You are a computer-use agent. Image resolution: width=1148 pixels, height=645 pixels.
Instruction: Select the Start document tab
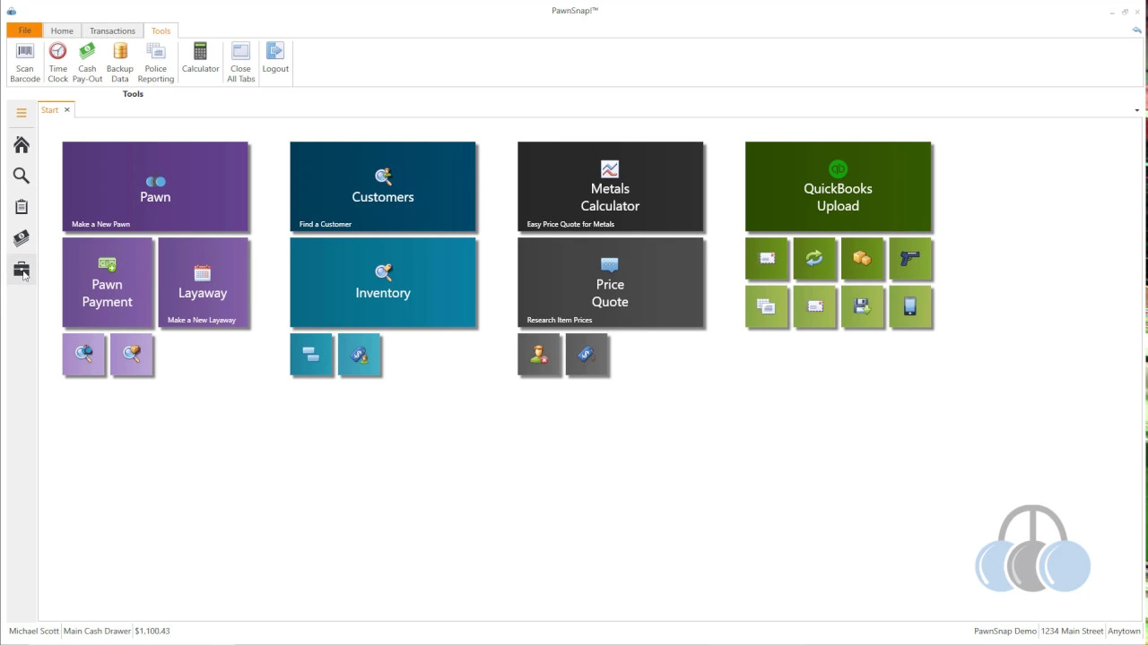coord(49,110)
